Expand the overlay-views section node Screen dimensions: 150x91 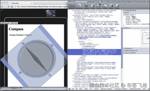coord(77,34)
